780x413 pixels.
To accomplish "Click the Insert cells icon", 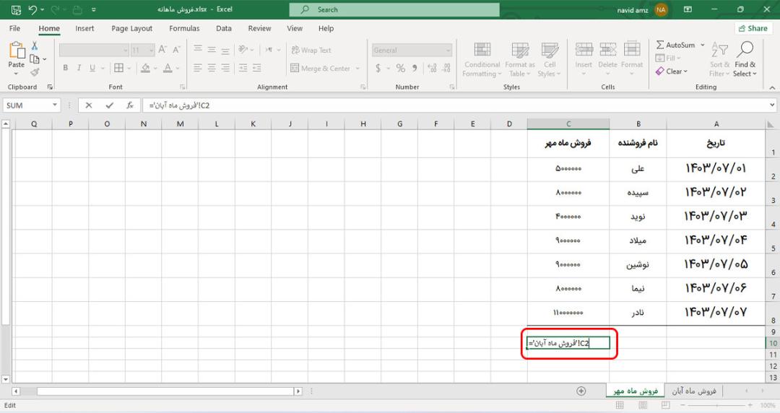I will [x=584, y=49].
